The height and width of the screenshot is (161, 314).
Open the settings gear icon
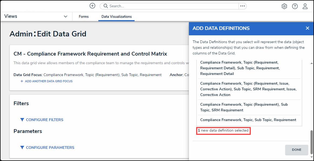(284, 6)
